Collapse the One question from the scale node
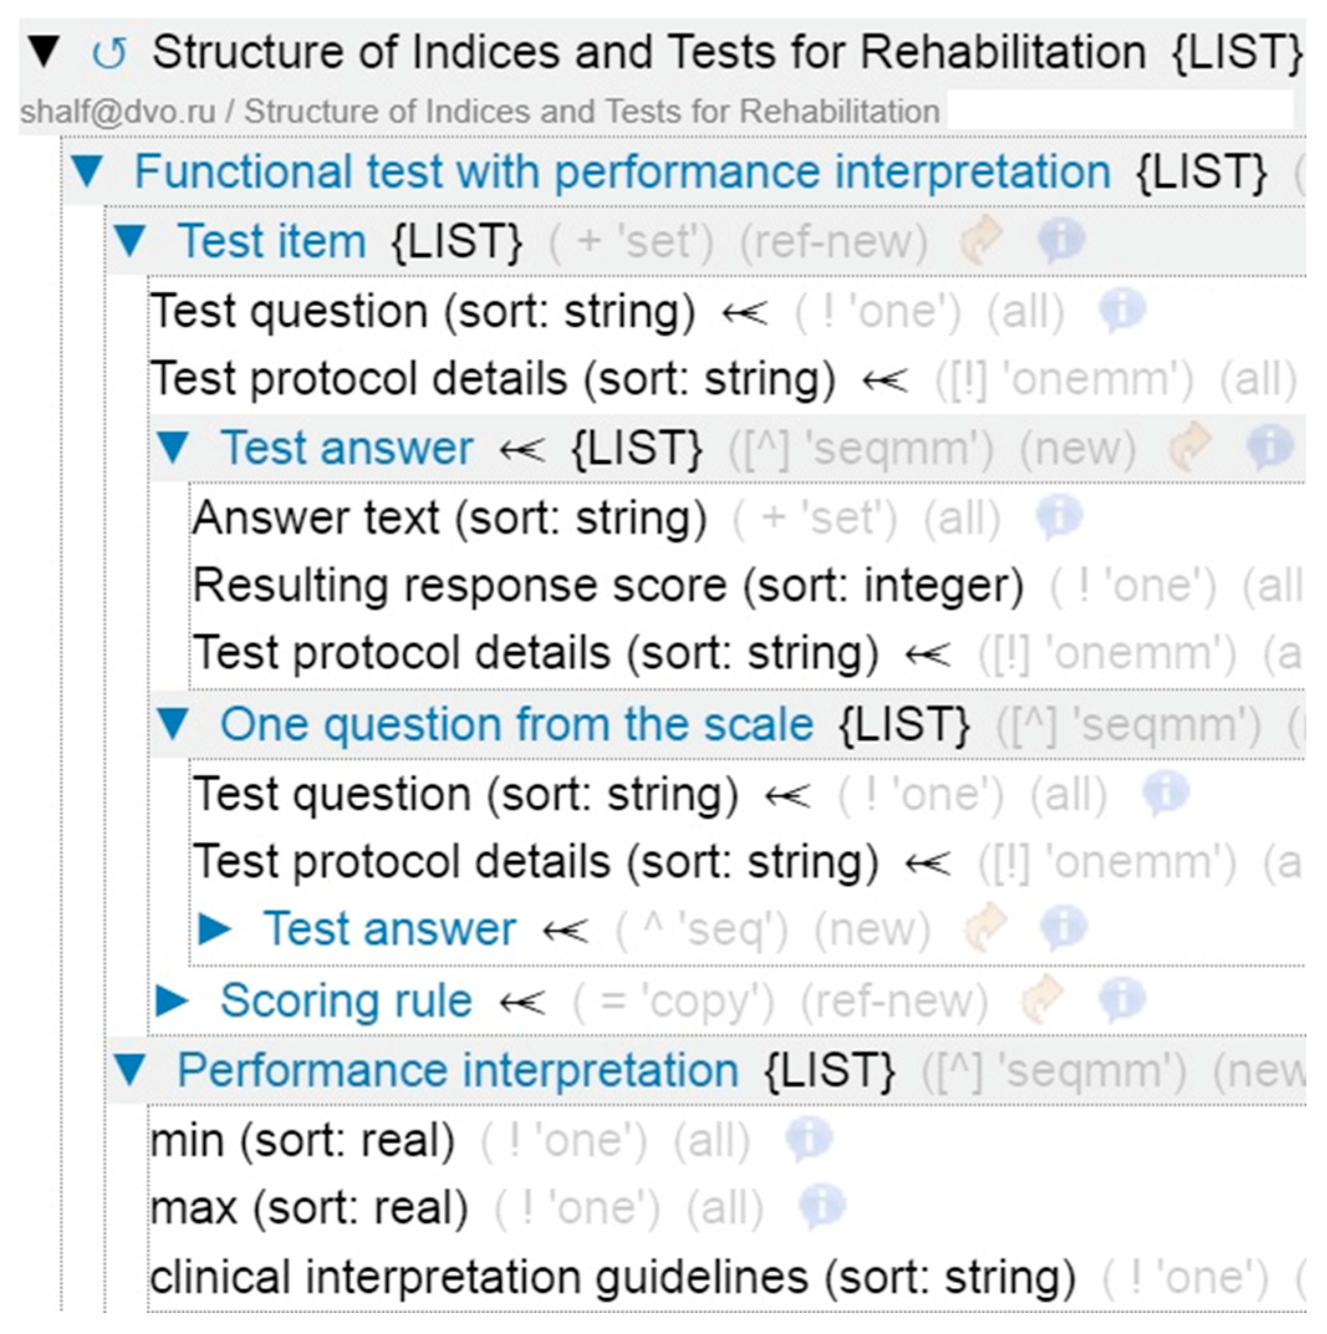The image size is (1327, 1334). click(x=172, y=724)
